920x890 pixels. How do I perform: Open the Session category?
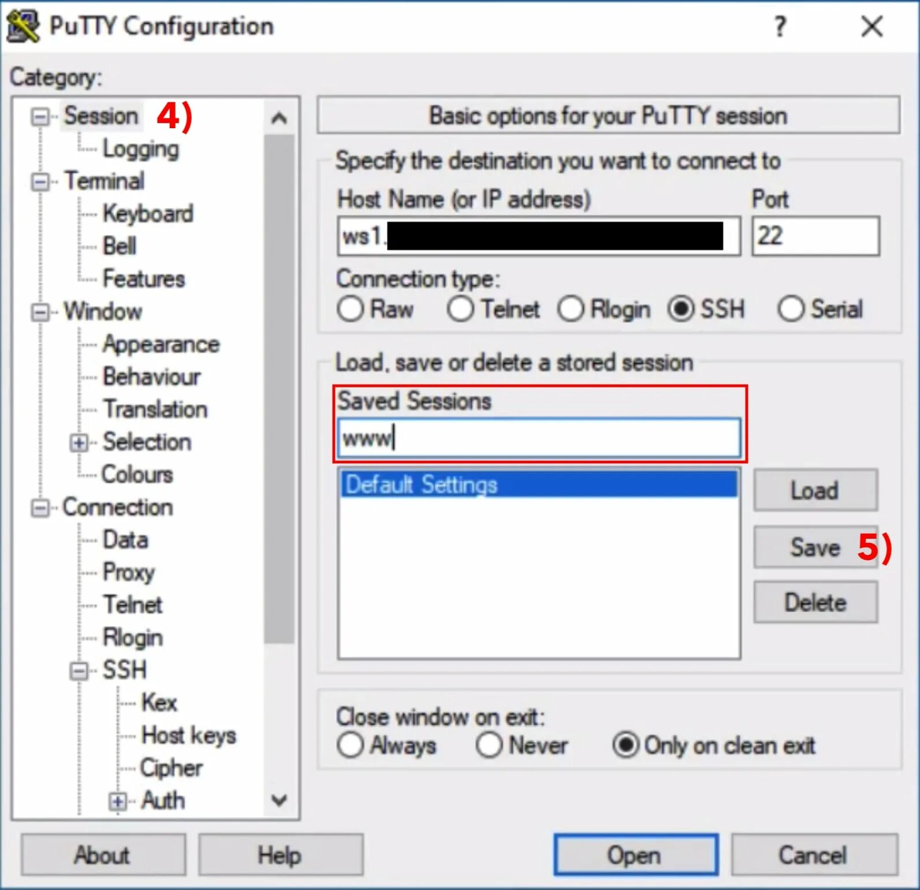tap(101, 116)
